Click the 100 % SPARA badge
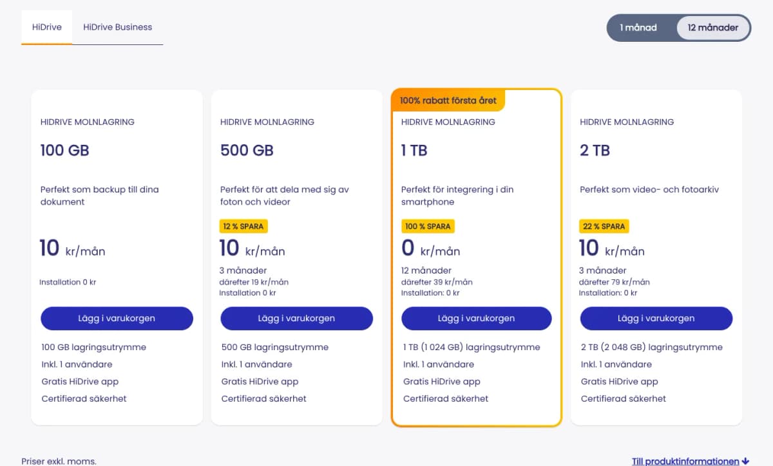Image resolution: width=773 pixels, height=466 pixels. [x=428, y=227]
